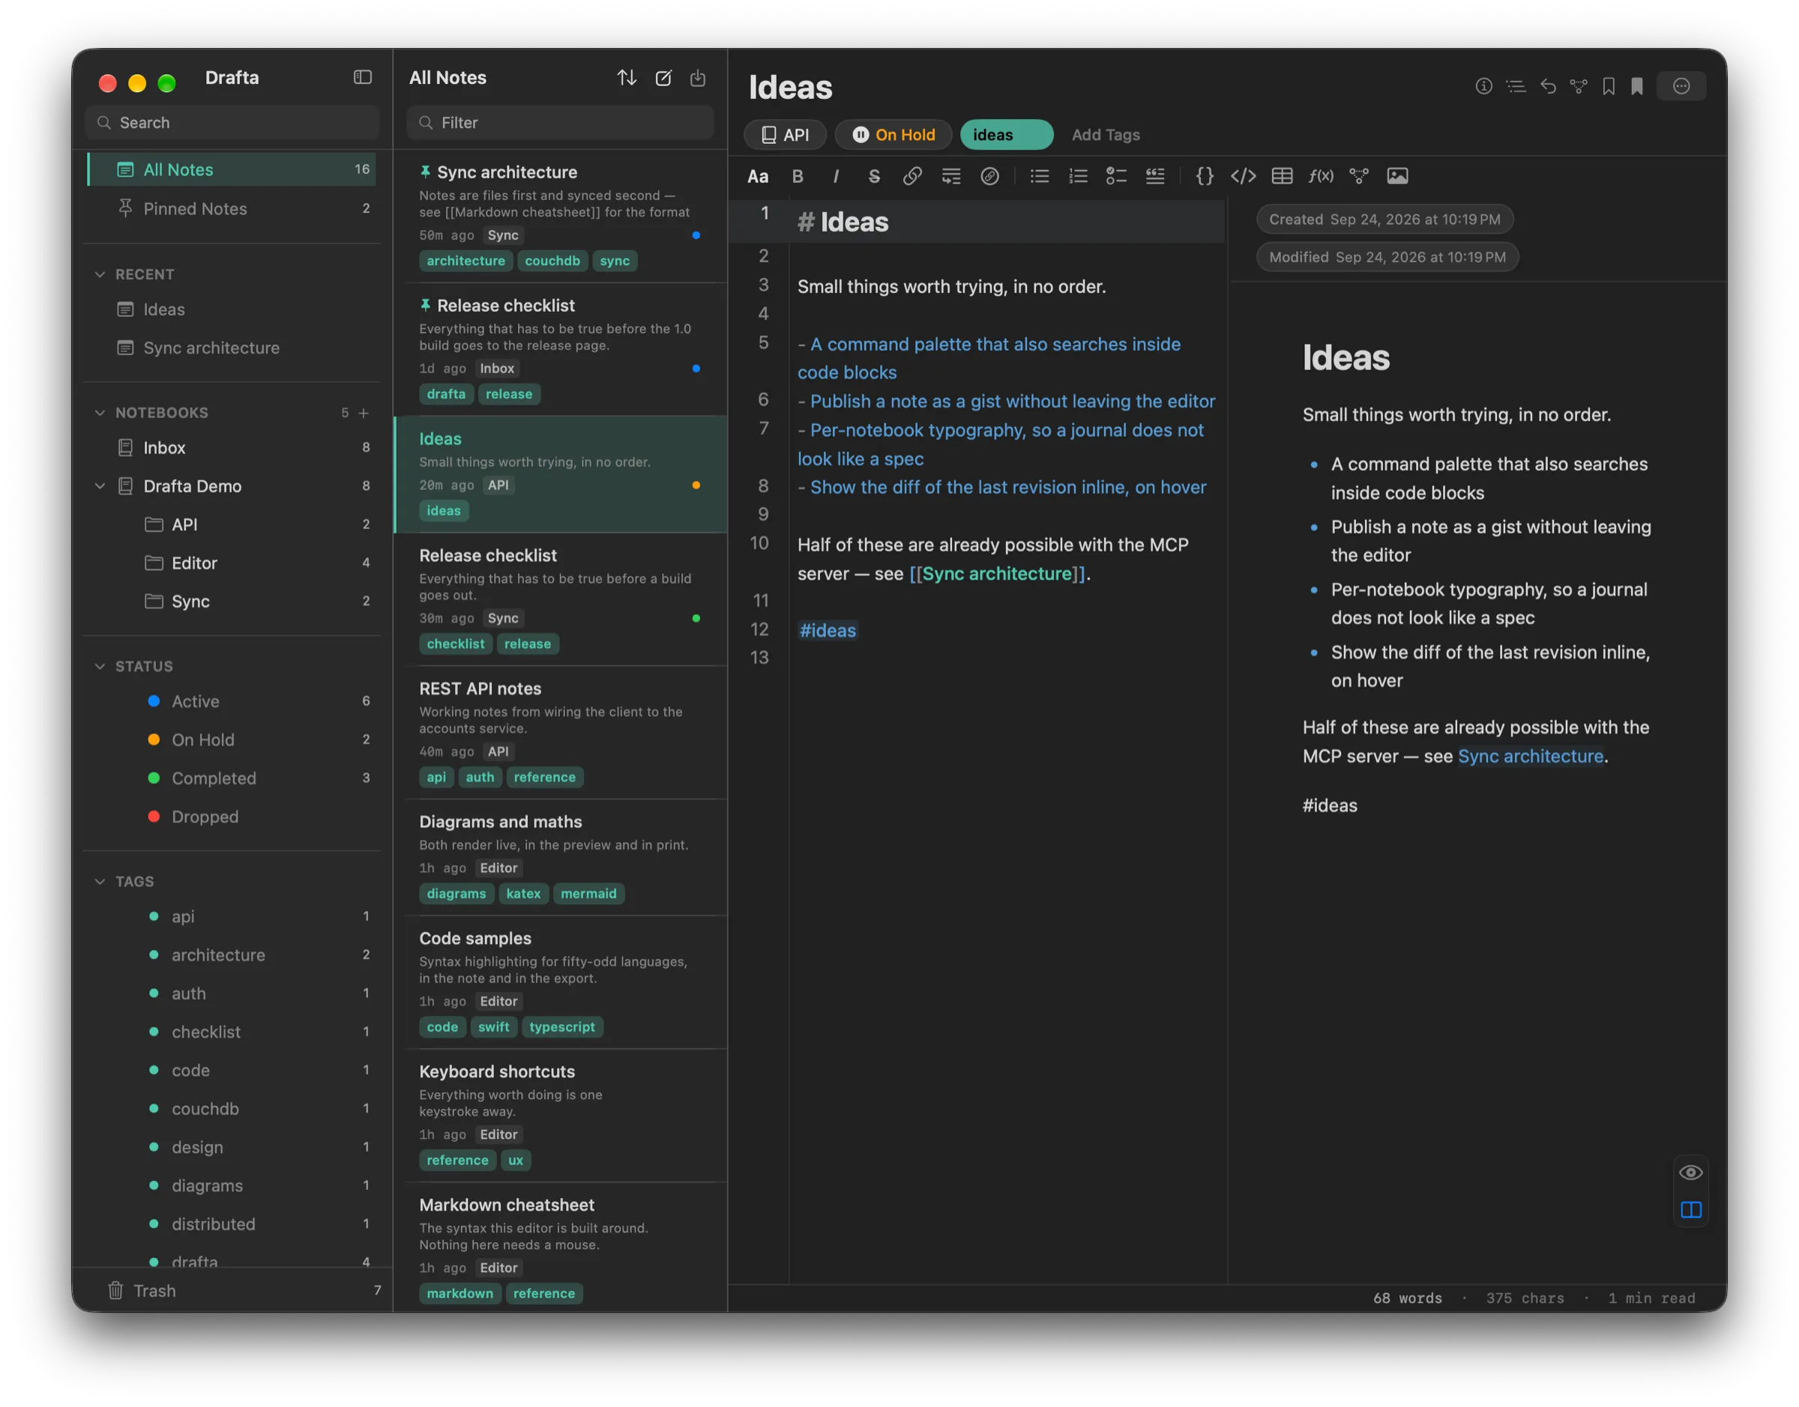This screenshot has width=1799, height=1407.
Task: Filter by On Hold status
Action: [x=232, y=739]
